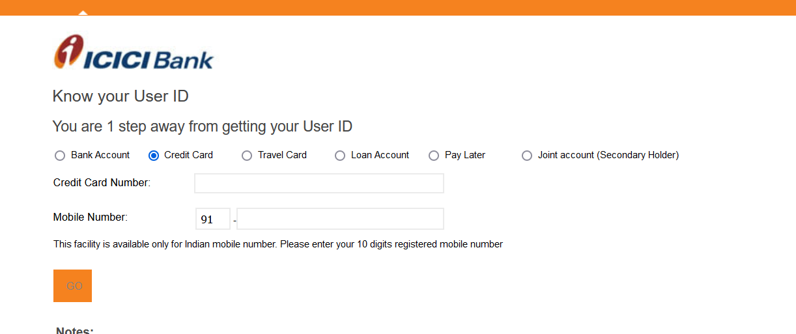Viewport: 796px width, 334px height.
Task: Click the 'Know your User ID' heading
Action: (x=121, y=96)
